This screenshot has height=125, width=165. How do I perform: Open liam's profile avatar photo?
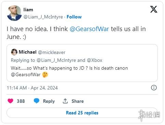click(14, 13)
